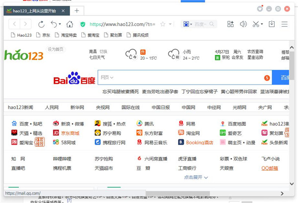Open 人民网 in news bar
The image size is (298, 203).
tap(52, 107)
